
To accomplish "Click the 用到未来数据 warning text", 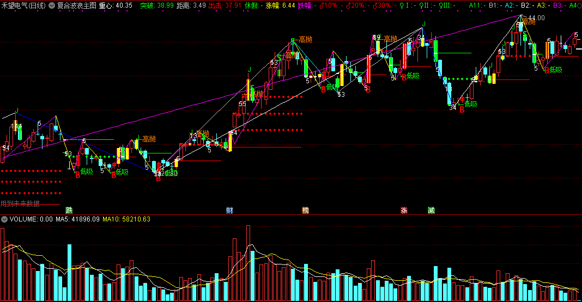I will 20,204.
